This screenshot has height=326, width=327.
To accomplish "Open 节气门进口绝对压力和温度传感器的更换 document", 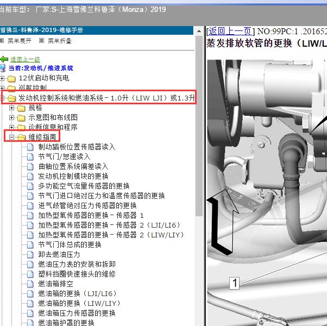I will [x=102, y=196].
